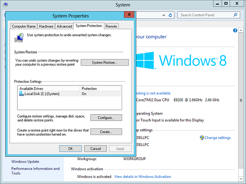This screenshot has height=184, width=246.
Task: Click the System window title icon
Action: 6,5
